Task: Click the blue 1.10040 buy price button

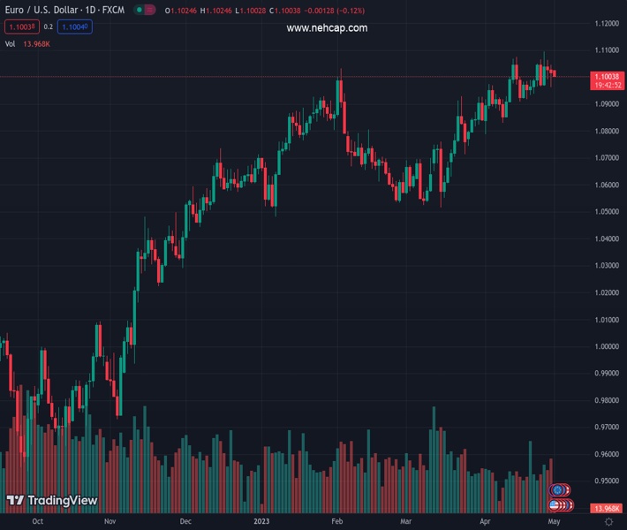Action: click(x=74, y=27)
